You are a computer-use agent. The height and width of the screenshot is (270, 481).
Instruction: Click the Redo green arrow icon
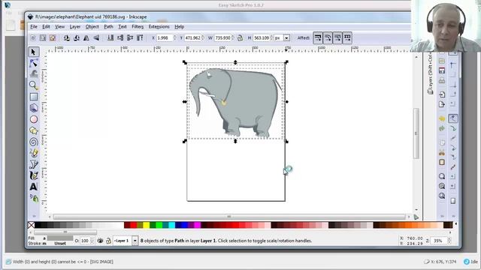click(x=442, y=128)
